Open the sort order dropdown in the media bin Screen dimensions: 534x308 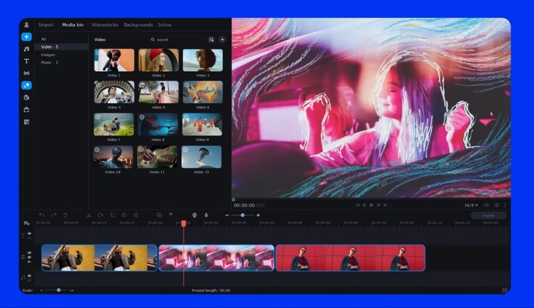(211, 39)
